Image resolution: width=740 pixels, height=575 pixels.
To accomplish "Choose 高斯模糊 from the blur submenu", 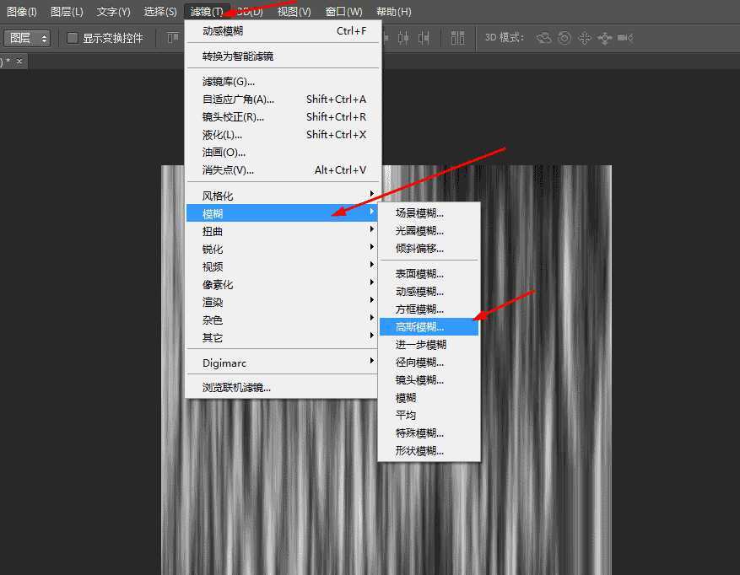I will tap(429, 325).
